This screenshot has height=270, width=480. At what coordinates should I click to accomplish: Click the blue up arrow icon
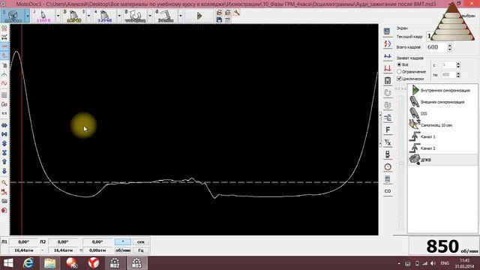[x=4, y=162]
